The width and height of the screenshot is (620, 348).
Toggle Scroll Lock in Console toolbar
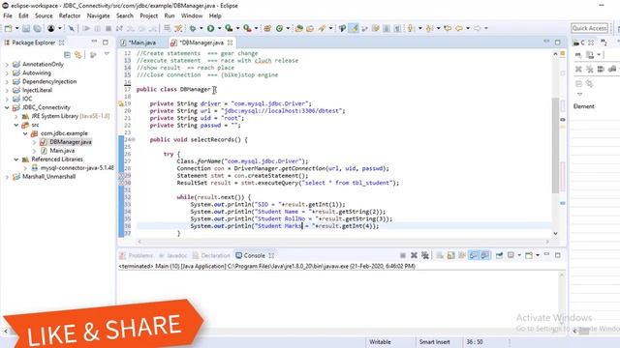450,255
